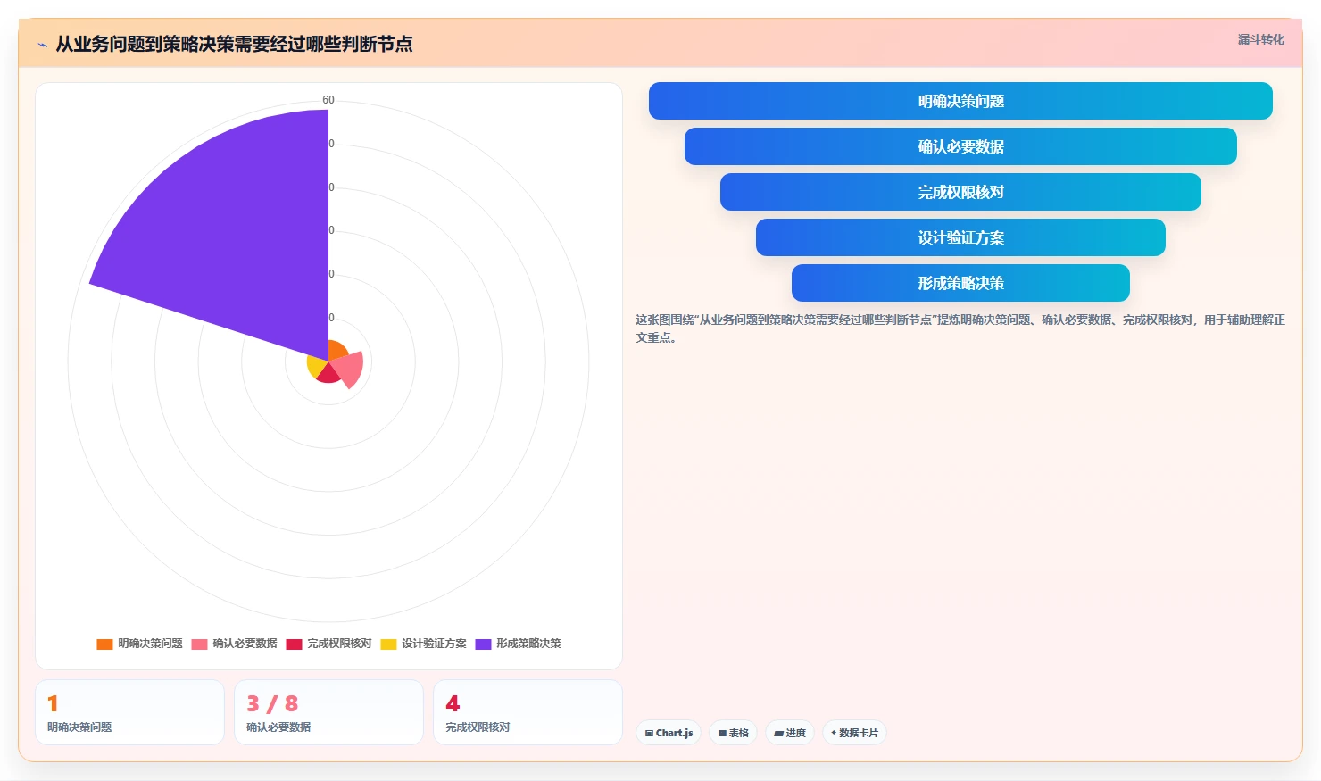
Task: Toggle 设计验证方案 yellow legend swatch
Action: (388, 644)
